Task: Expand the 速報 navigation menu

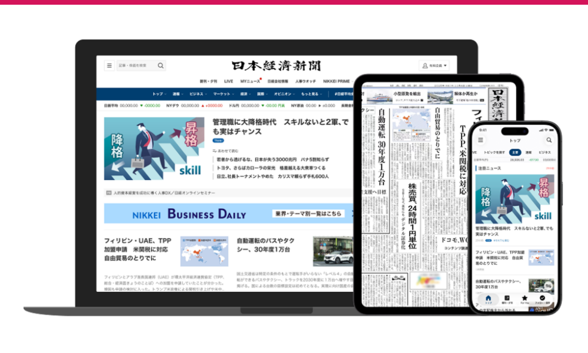Action: pos(178,94)
